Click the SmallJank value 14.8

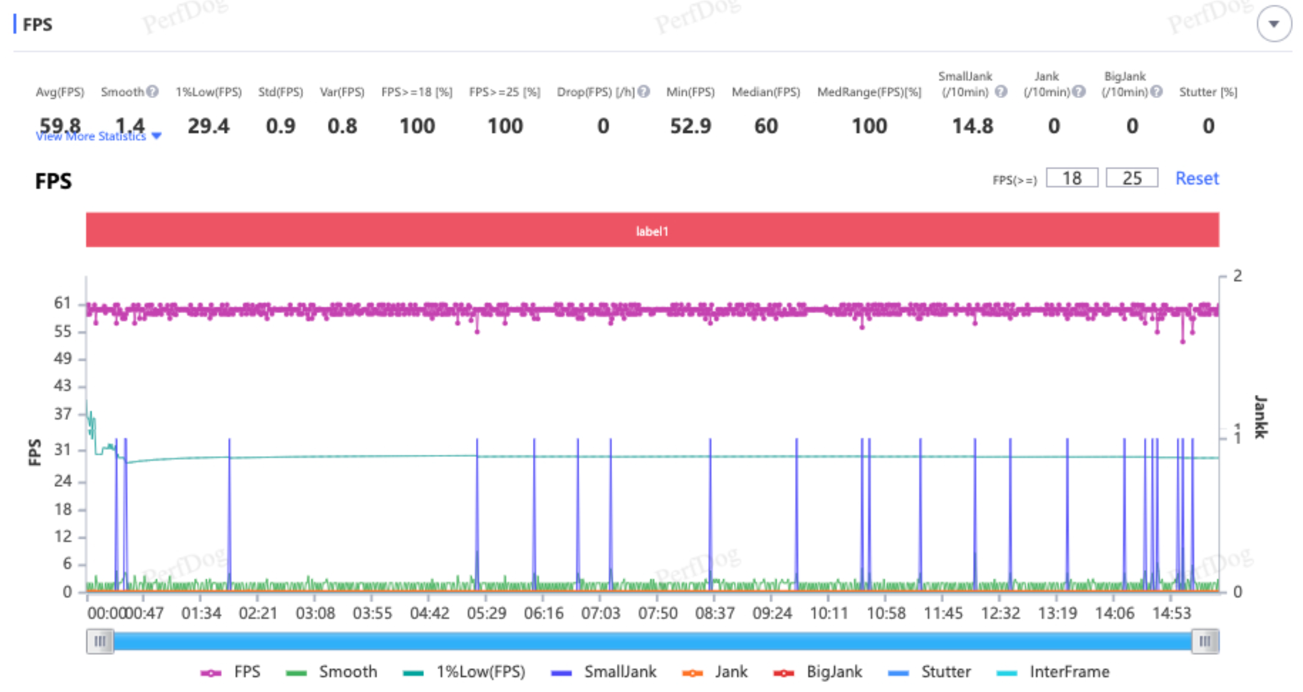973,126
